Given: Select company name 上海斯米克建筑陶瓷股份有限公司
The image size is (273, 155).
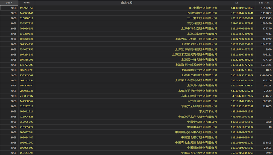Looking at the screenshot, I should (194, 54).
